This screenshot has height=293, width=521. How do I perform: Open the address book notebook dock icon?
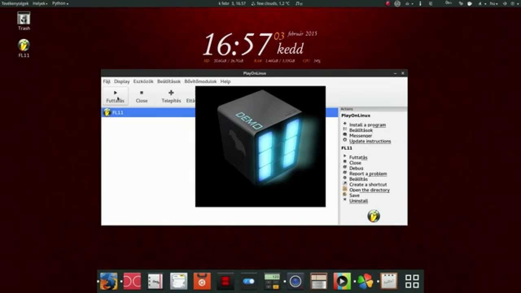coord(155,281)
